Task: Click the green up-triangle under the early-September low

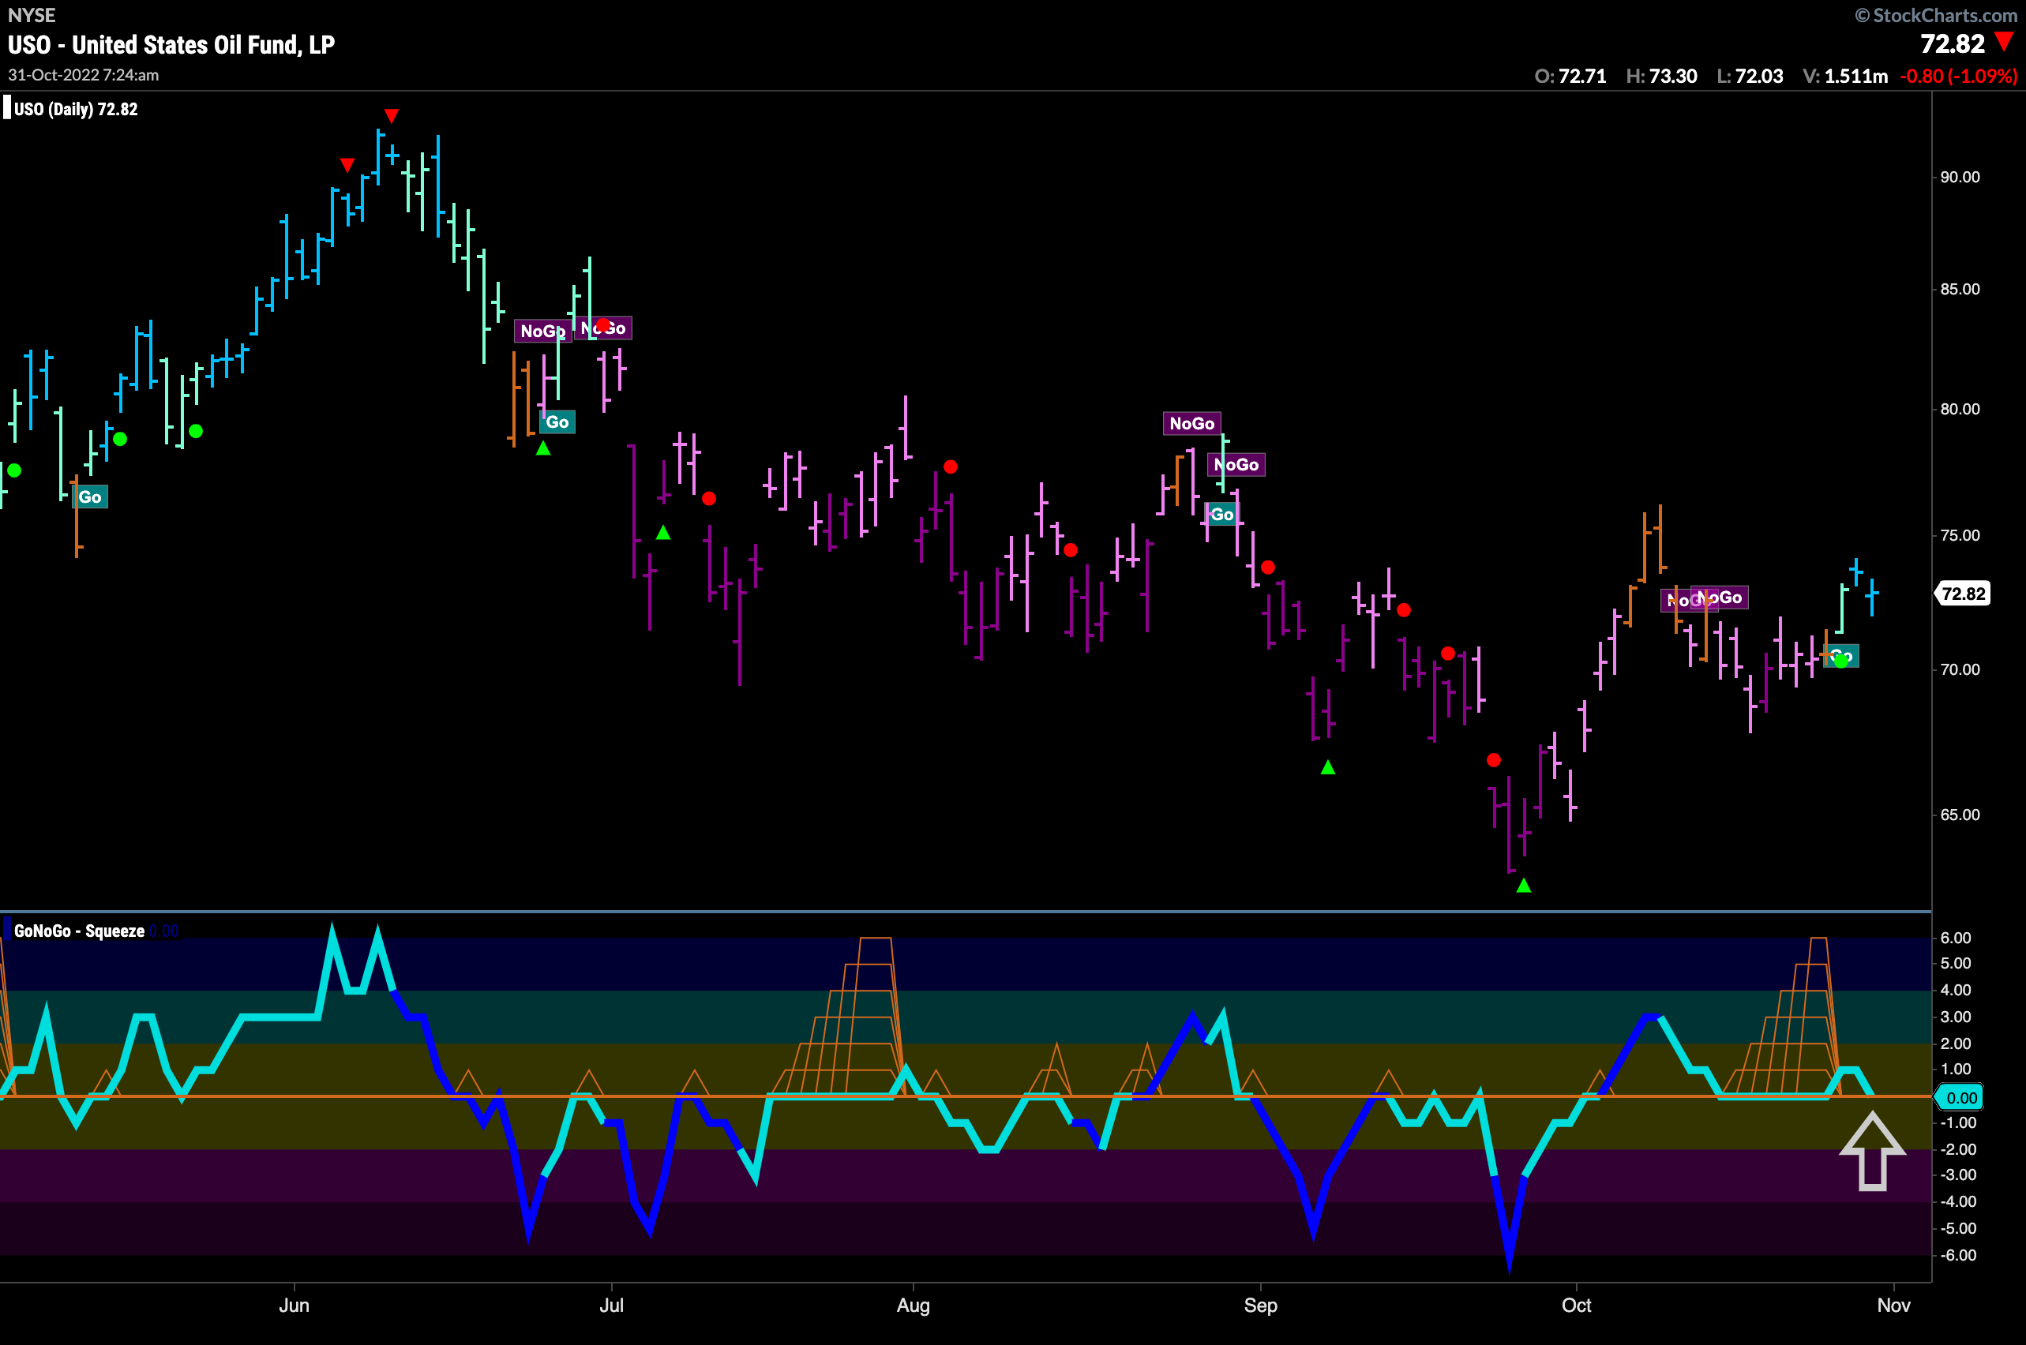Action: pos(1327,767)
